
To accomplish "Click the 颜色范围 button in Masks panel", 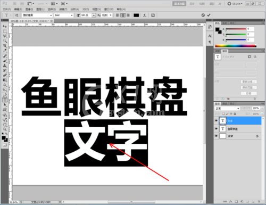I will pyautogui.click(x=249, y=87).
